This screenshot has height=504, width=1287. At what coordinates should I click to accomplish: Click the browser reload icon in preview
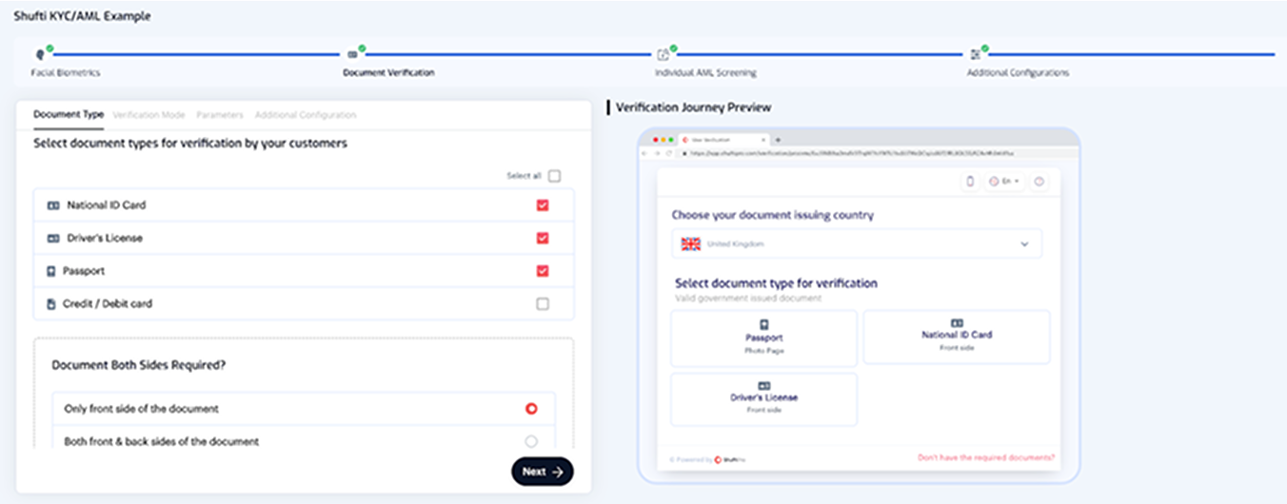pyautogui.click(x=669, y=152)
